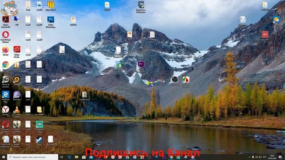Open the Yandex browser desktop shortcut
The image size is (285, 160).
(5, 109)
